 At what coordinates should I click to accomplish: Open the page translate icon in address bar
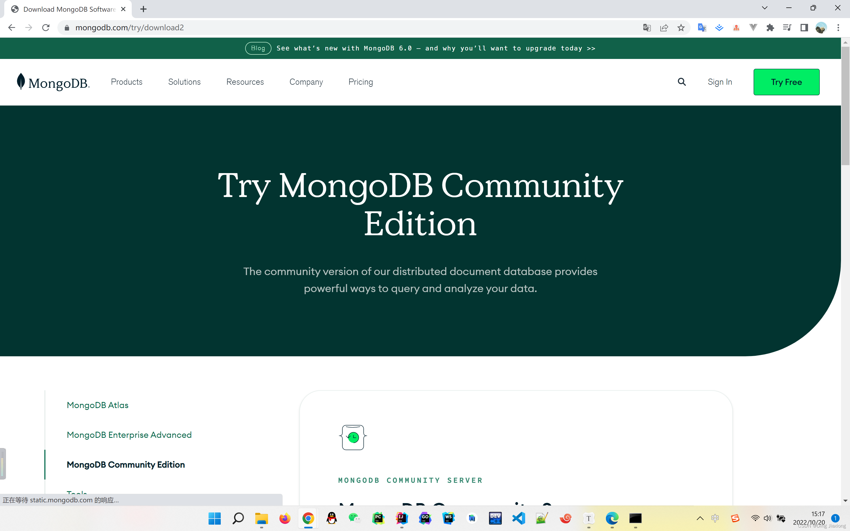[647, 27]
